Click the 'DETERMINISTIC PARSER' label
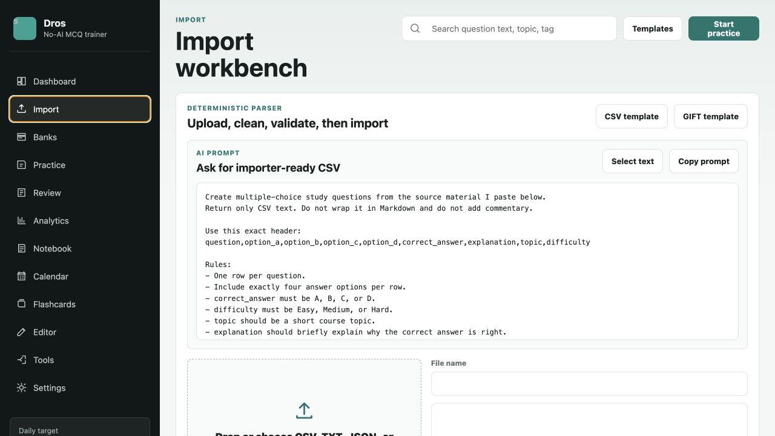This screenshot has height=436, width=775. click(x=234, y=108)
